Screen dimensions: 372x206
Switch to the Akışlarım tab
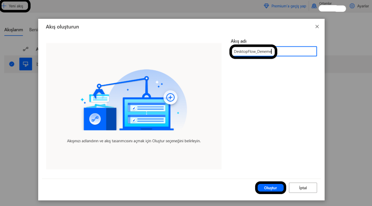[x=13, y=30]
